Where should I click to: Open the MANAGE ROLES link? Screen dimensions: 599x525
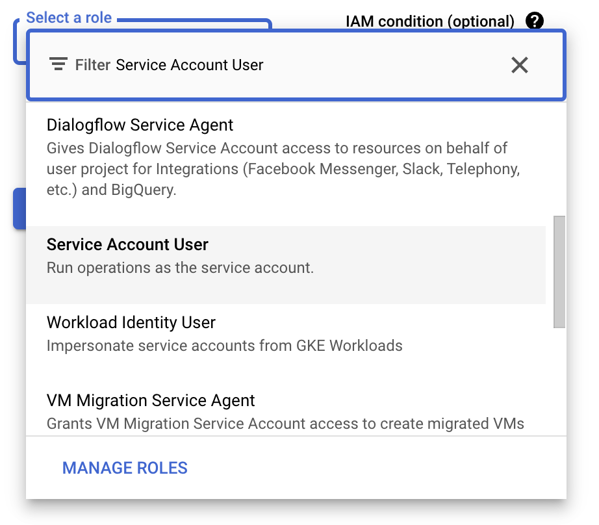(125, 468)
